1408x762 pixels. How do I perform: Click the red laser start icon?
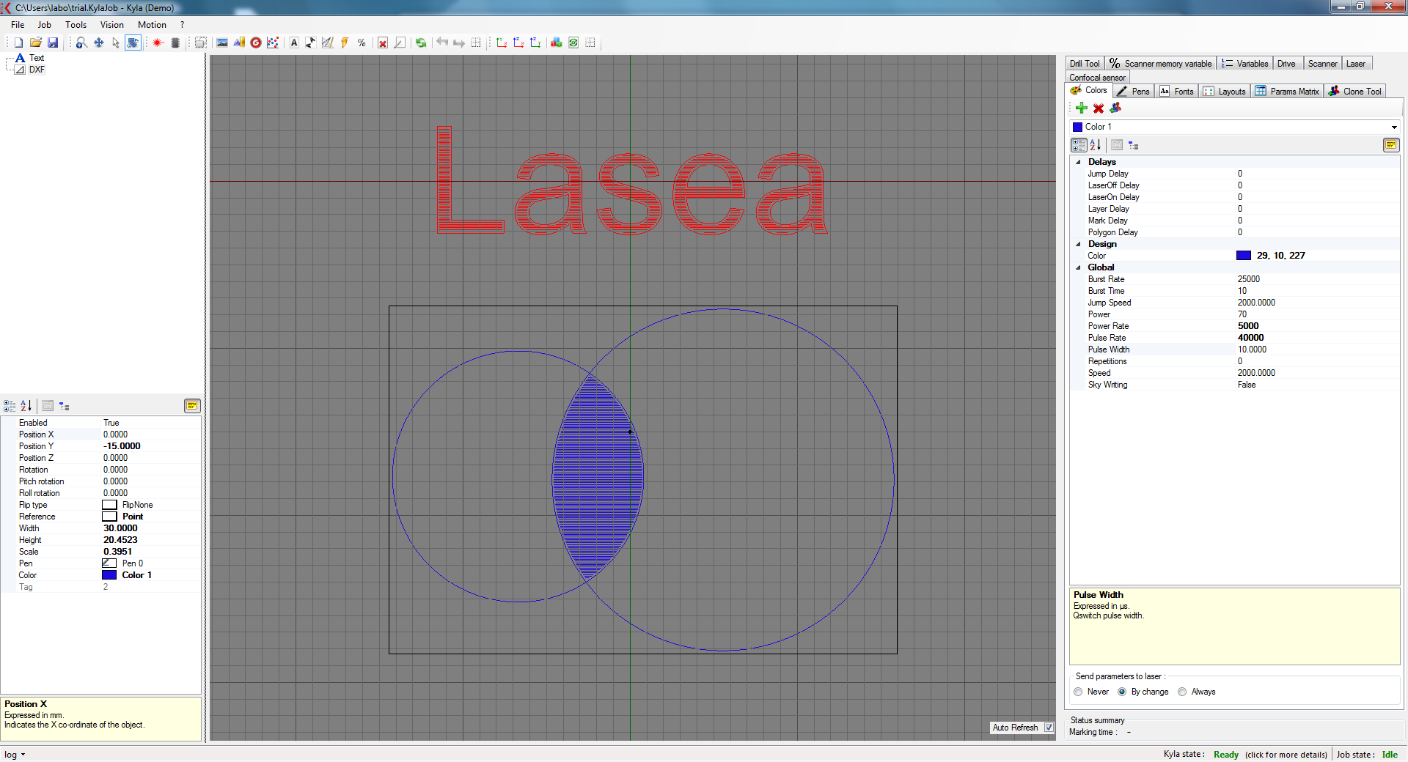157,42
